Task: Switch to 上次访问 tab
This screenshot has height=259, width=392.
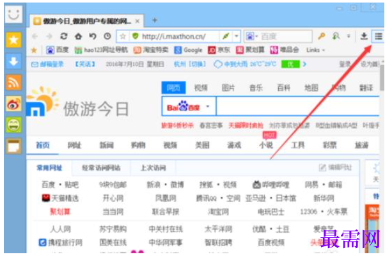Action: click(153, 168)
